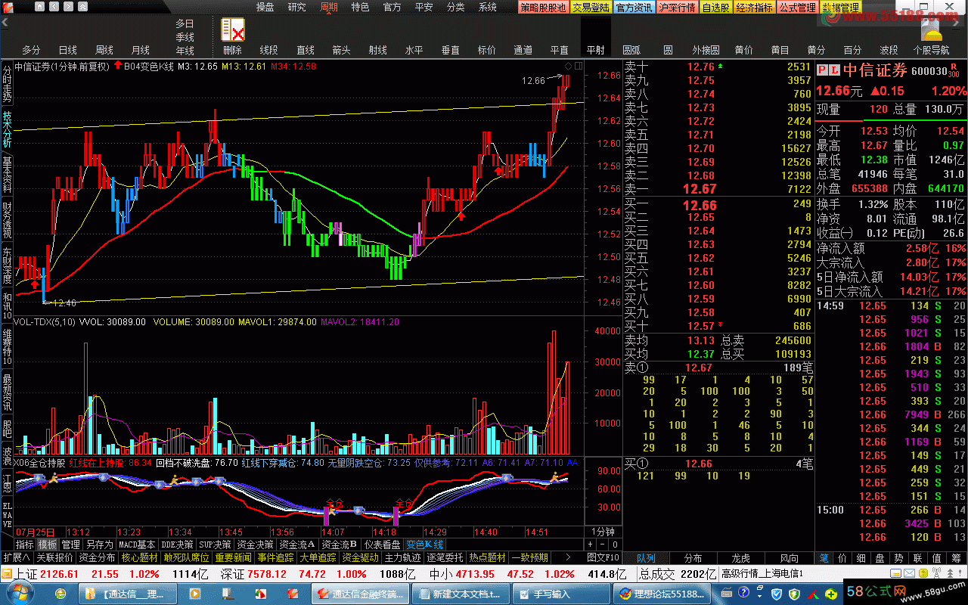This screenshot has width=968, height=605.
Task: Select the 百分 percentage line tool
Action: (x=852, y=50)
